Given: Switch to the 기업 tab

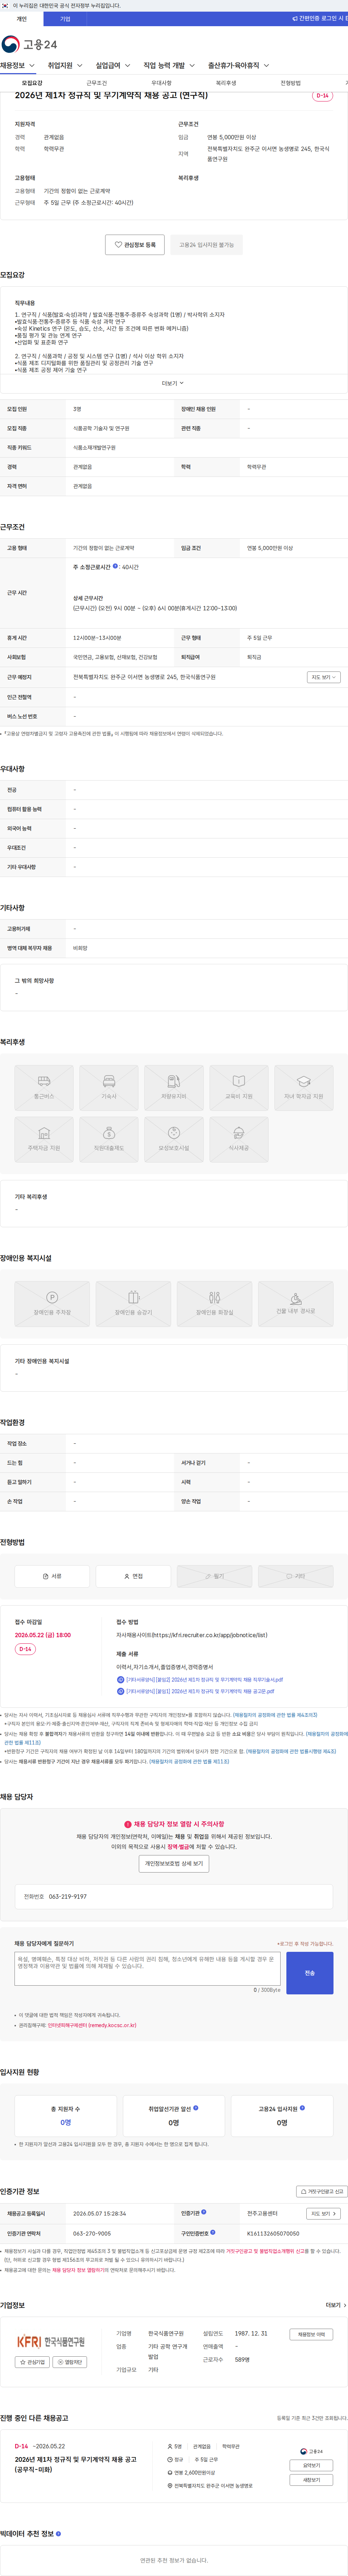Looking at the screenshot, I should coord(65,19).
